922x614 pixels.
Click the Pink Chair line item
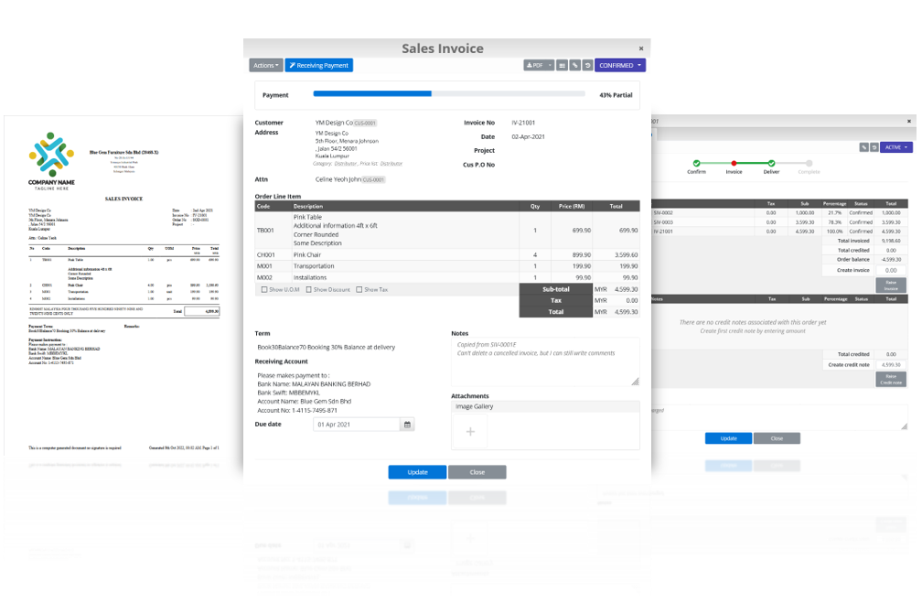[x=447, y=254]
